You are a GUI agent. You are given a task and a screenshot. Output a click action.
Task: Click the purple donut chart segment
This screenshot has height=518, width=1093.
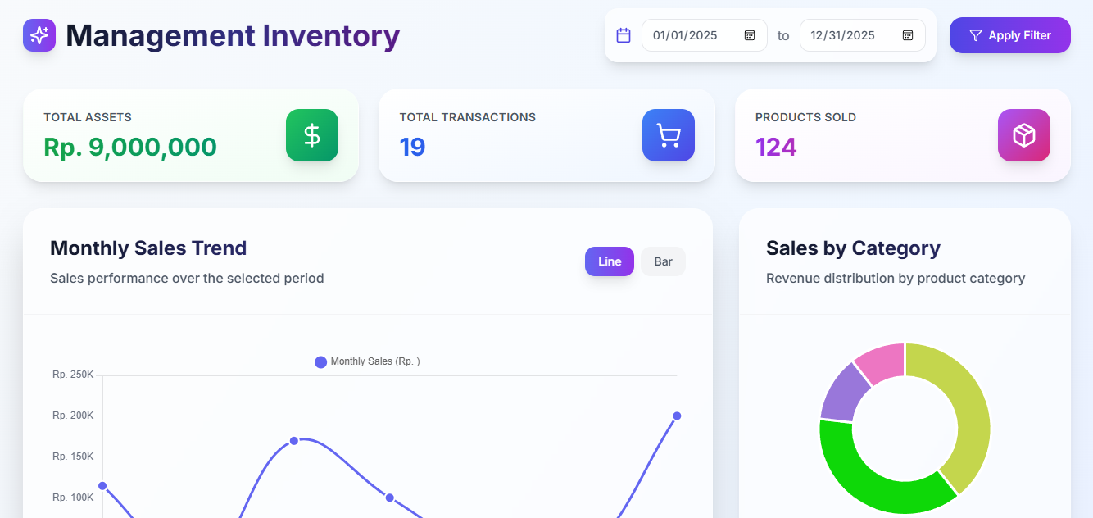[x=842, y=392]
